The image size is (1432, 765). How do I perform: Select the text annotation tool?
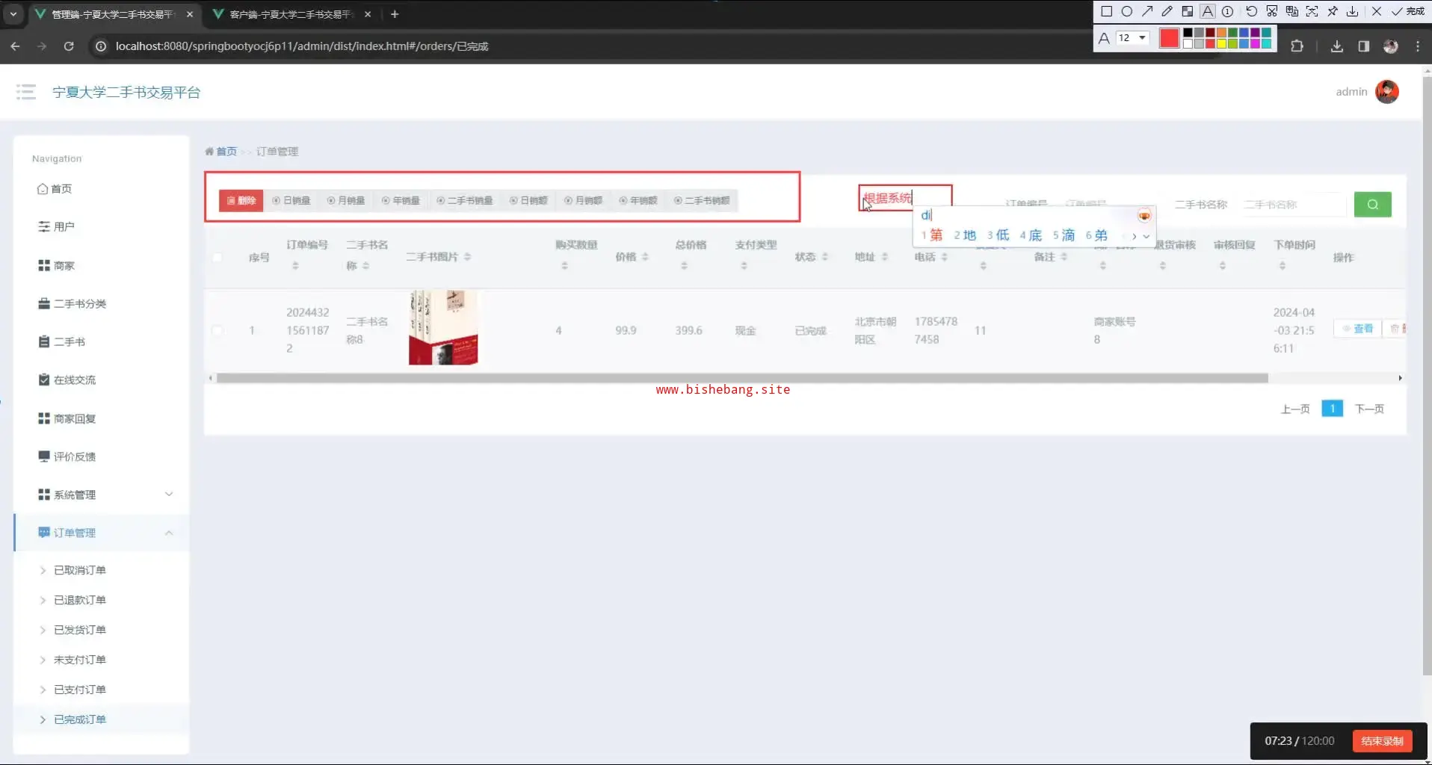1208,11
